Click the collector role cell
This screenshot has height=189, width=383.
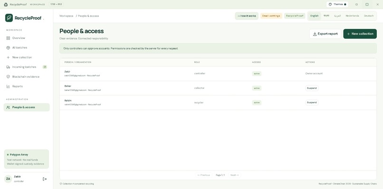point(199,88)
